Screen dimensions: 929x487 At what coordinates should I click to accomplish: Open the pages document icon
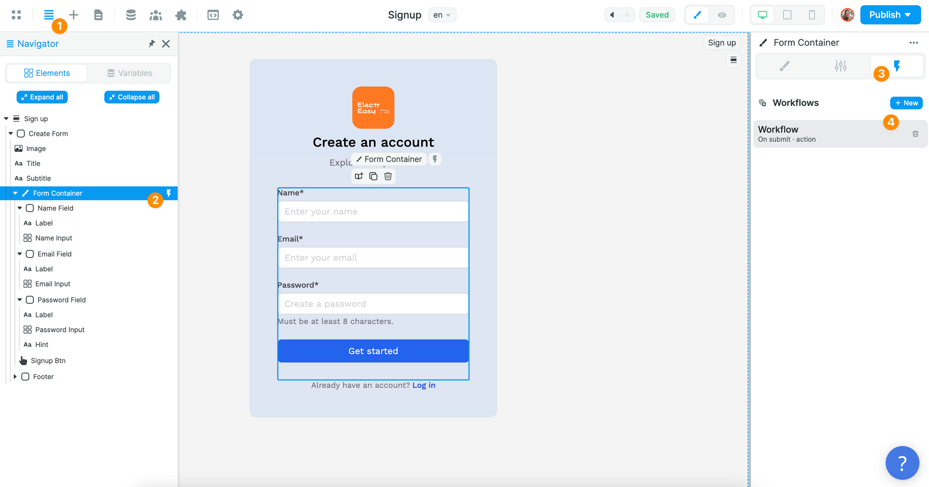(98, 15)
